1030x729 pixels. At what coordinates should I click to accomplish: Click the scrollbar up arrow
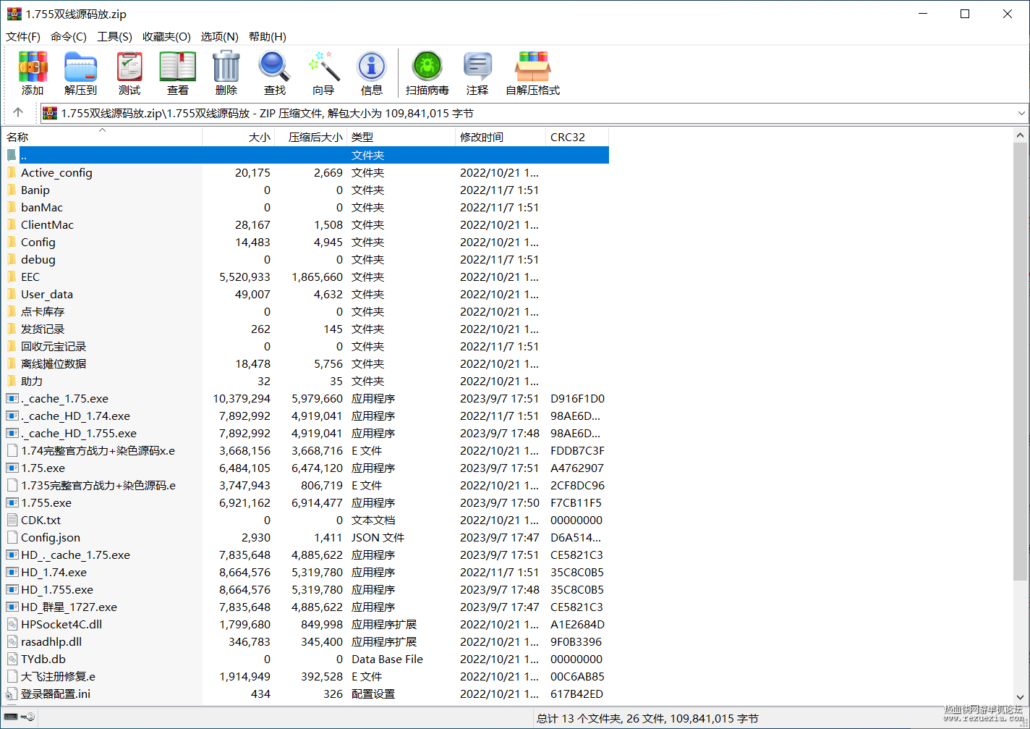[x=1021, y=135]
